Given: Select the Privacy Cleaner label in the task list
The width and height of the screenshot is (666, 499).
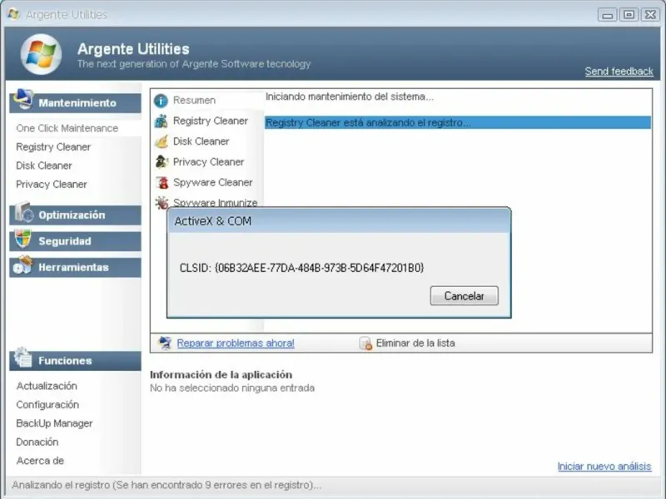Looking at the screenshot, I should 209,161.
